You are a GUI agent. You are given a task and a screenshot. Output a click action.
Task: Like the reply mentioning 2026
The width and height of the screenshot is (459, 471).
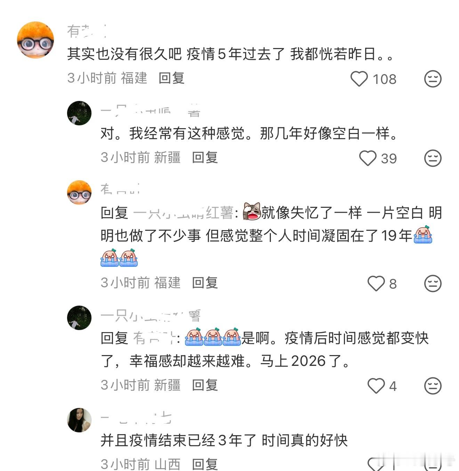click(376, 386)
